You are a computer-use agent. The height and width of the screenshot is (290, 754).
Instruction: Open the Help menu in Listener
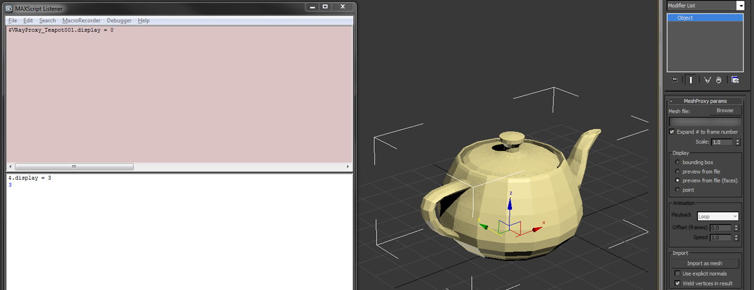point(144,20)
